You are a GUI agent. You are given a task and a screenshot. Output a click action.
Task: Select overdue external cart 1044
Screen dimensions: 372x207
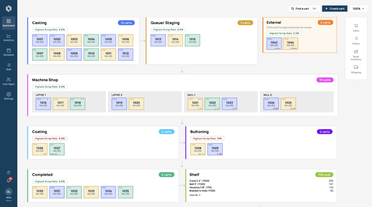[290, 44]
